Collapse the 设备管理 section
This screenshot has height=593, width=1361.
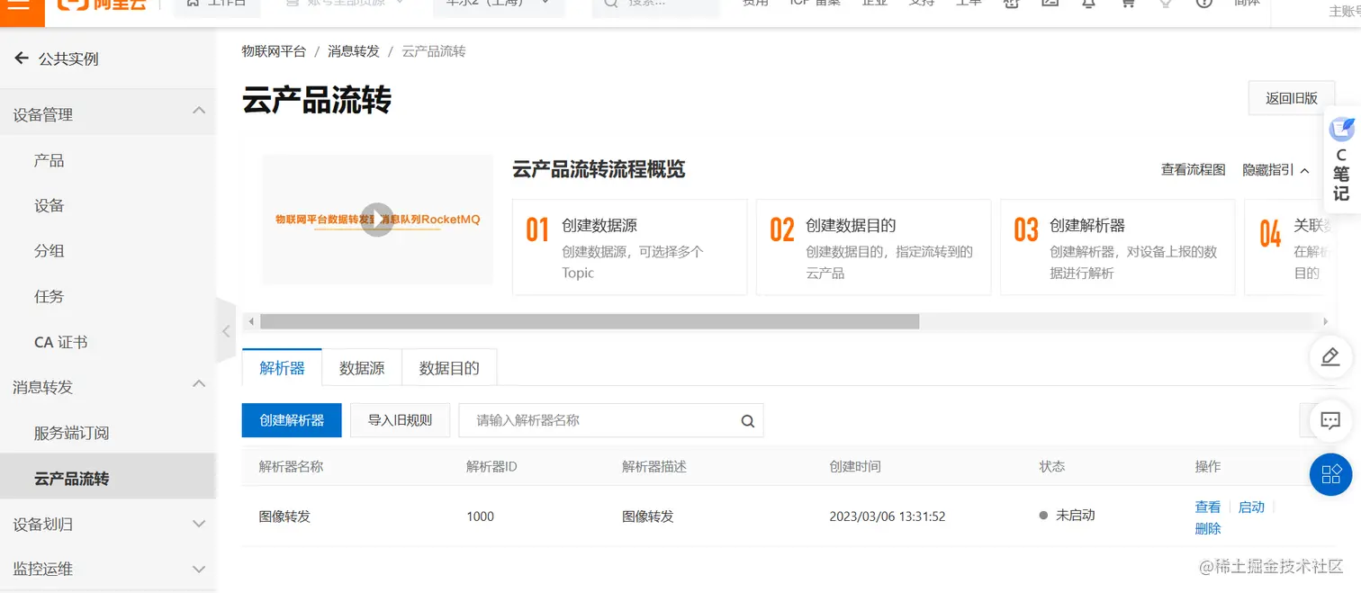click(x=199, y=111)
